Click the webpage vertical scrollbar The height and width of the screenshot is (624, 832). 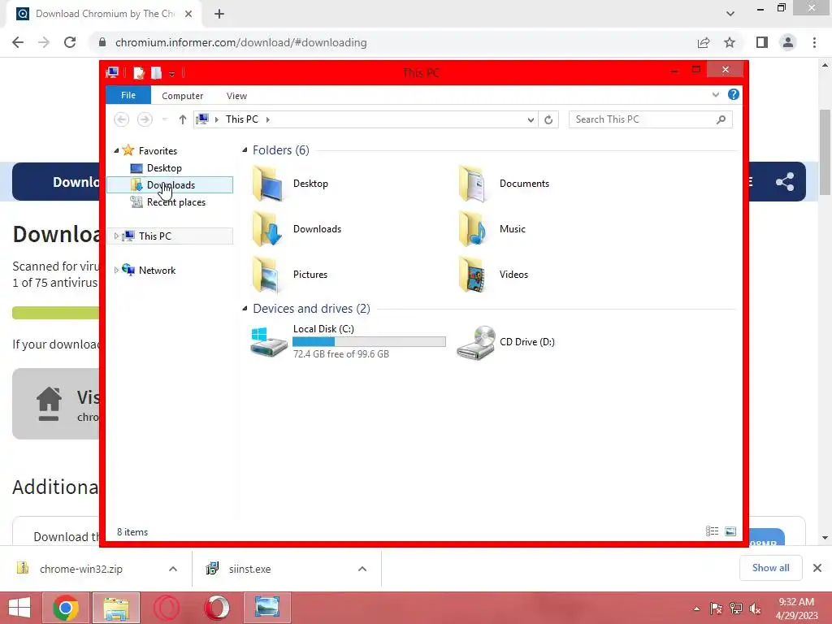[x=825, y=153]
